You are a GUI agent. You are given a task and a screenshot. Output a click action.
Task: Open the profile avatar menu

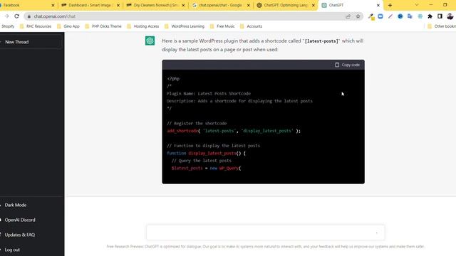click(450, 16)
